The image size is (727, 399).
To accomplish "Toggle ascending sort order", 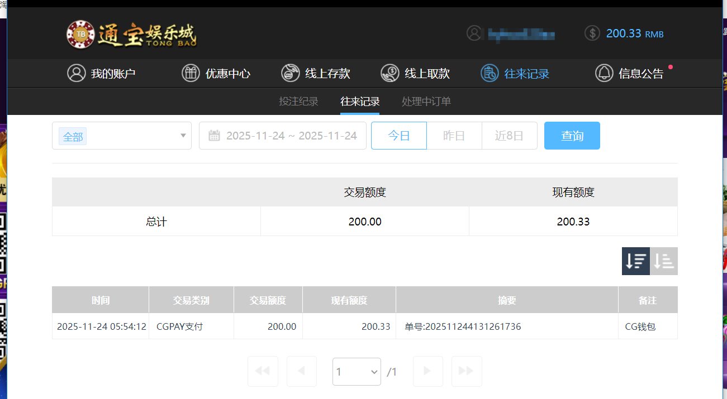I will 663,261.
